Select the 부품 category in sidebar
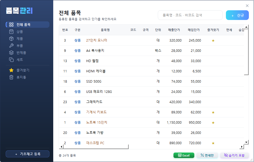Image resolution: width=254 pixels, height=162 pixels. pyautogui.click(x=28, y=46)
